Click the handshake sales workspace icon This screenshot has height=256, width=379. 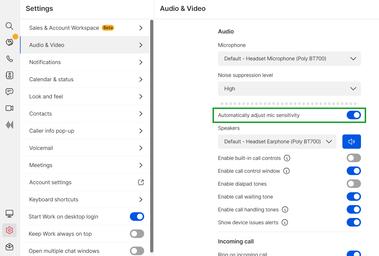click(x=9, y=42)
